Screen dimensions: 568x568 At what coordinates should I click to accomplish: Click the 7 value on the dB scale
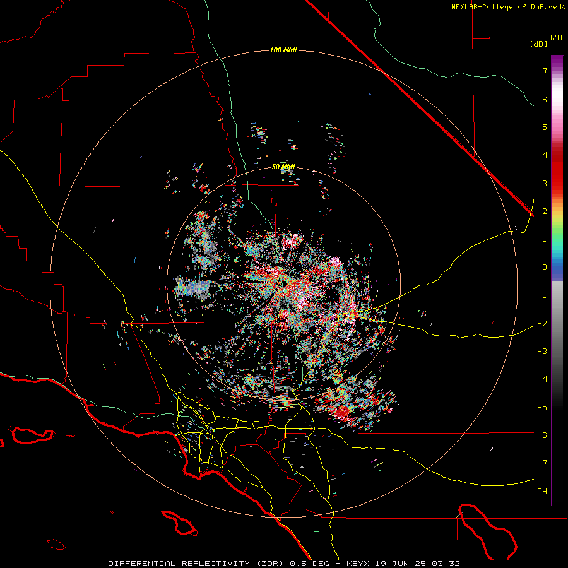[545, 71]
